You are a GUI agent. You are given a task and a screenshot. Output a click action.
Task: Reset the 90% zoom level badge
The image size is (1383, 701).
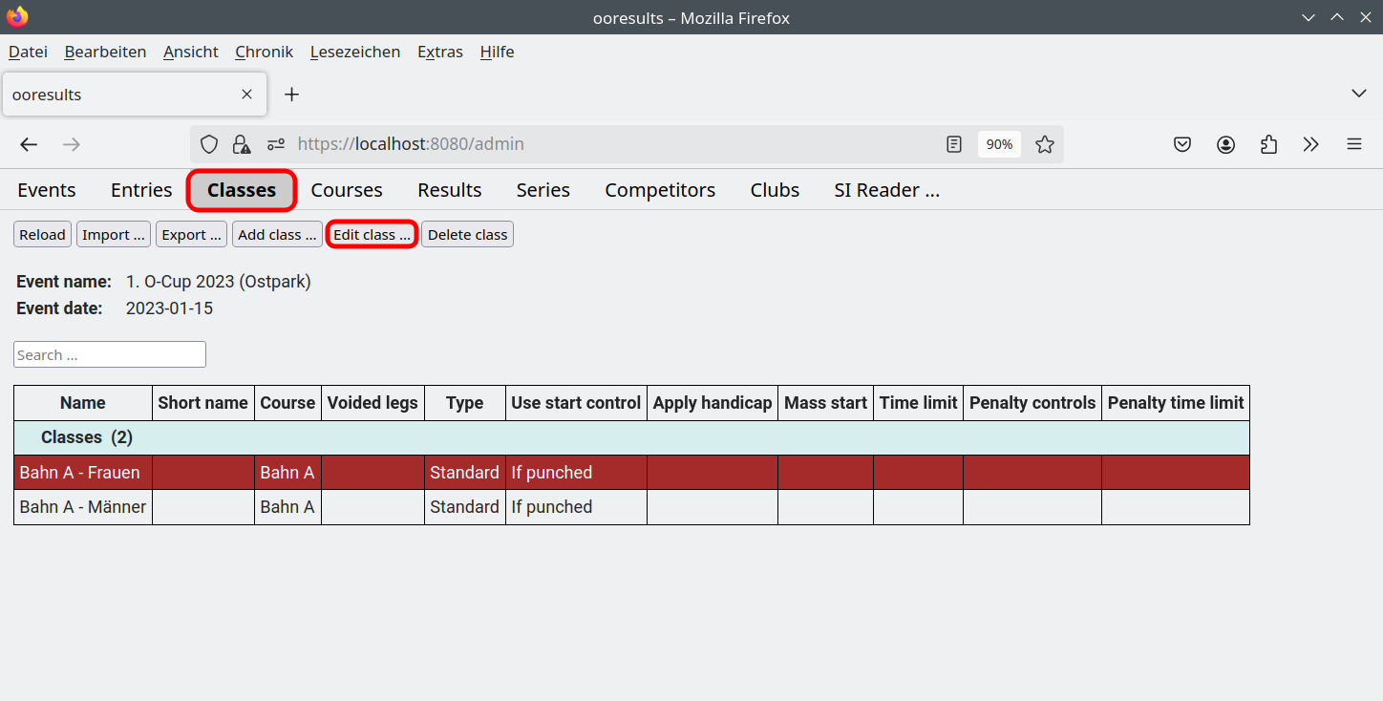[x=999, y=144]
